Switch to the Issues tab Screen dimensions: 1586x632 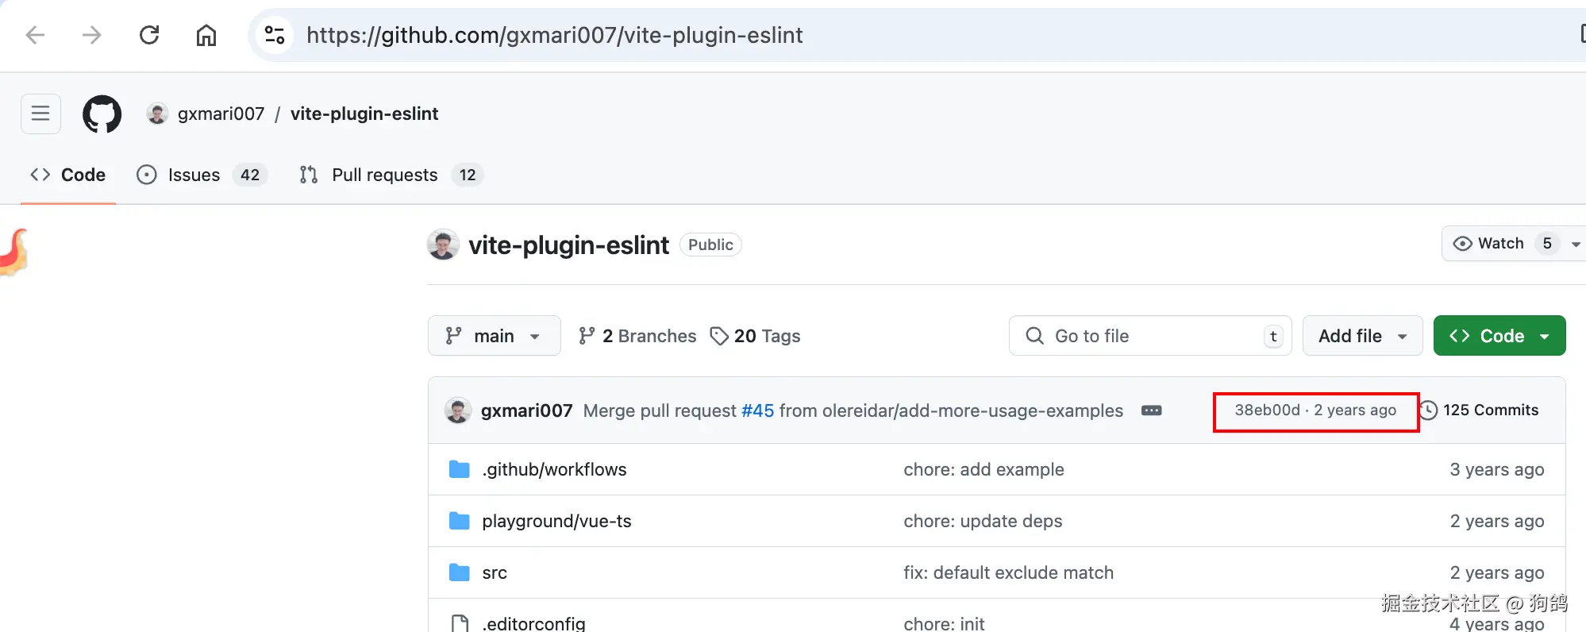click(202, 175)
